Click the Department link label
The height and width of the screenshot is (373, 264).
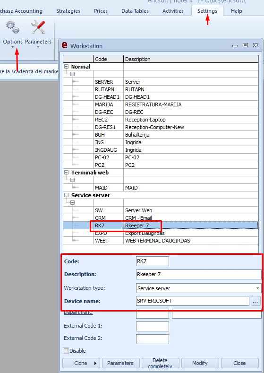tap(78, 312)
